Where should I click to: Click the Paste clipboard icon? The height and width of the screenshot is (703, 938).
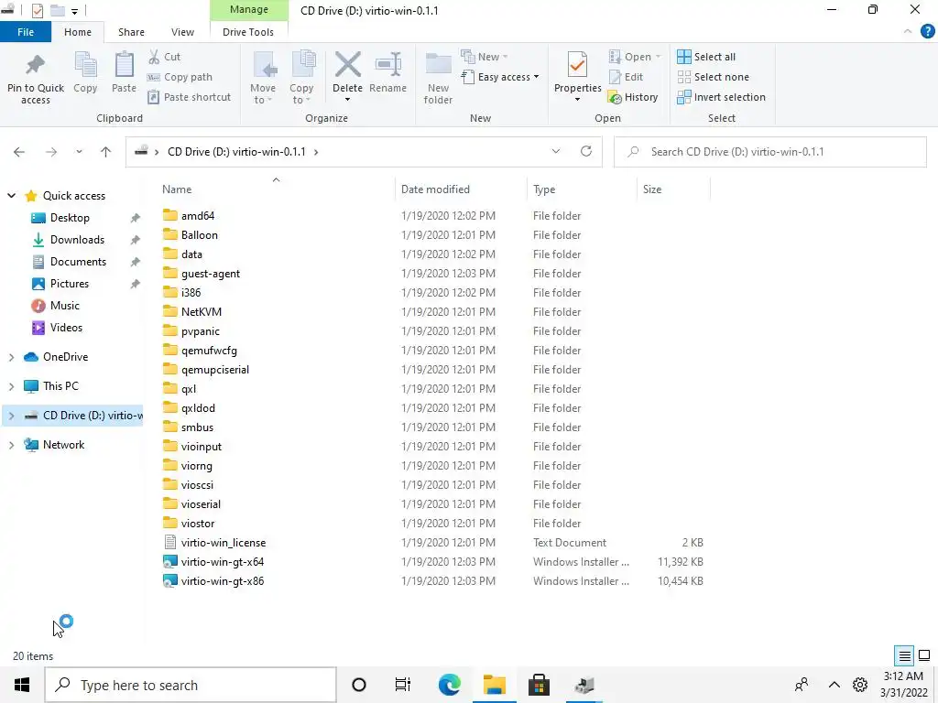124,65
